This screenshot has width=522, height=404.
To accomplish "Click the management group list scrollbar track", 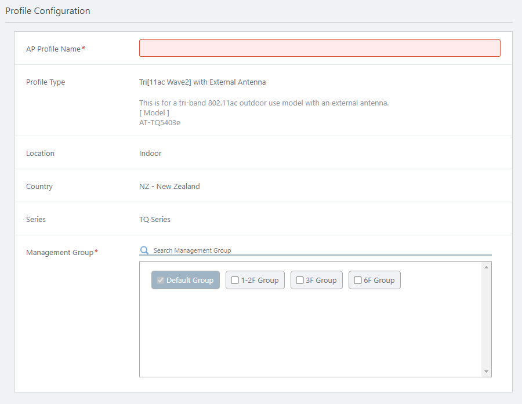I will 486,319.
